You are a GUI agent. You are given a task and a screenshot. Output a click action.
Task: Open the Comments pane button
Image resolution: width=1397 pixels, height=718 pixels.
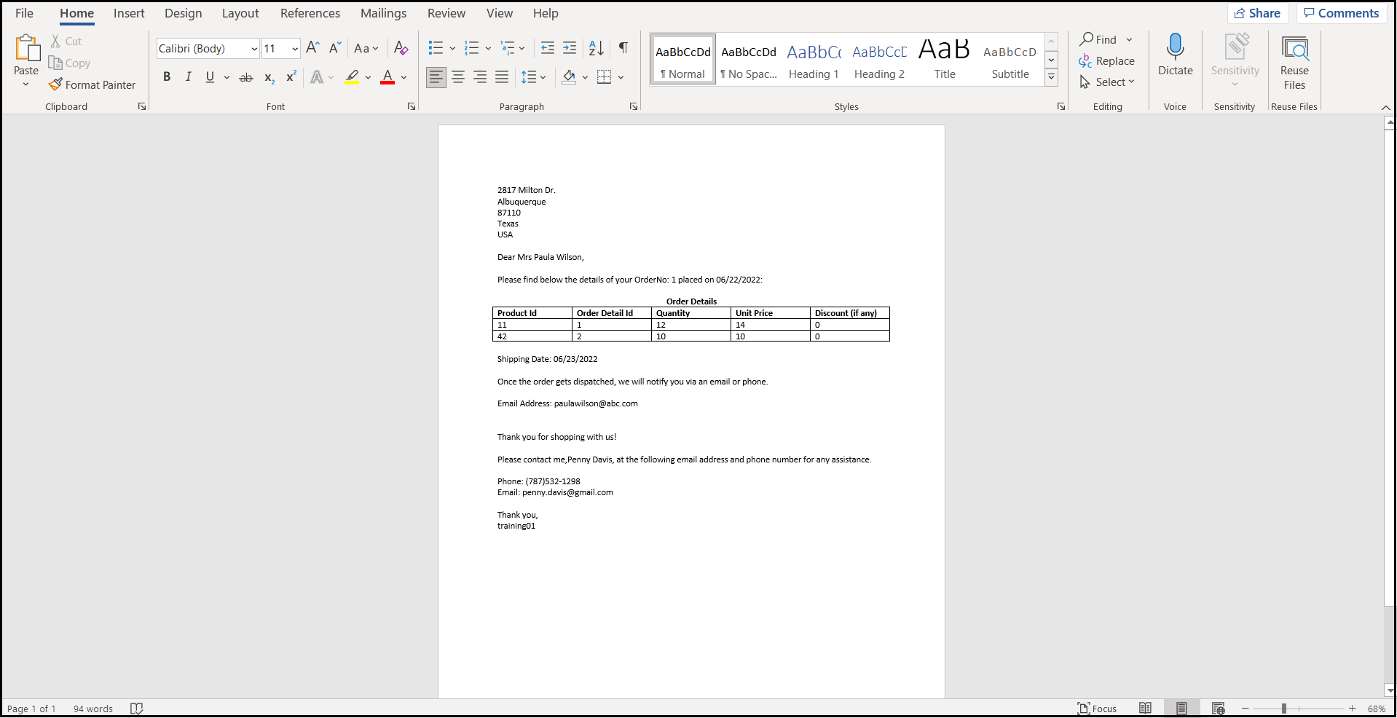coord(1341,13)
